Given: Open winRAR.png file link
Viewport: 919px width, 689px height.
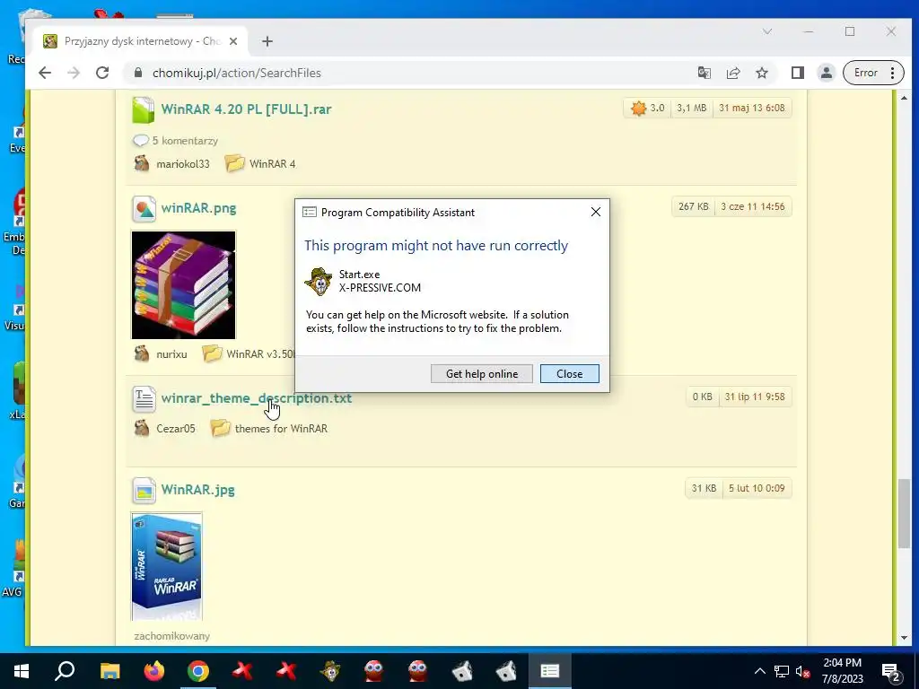Looking at the screenshot, I should (198, 208).
